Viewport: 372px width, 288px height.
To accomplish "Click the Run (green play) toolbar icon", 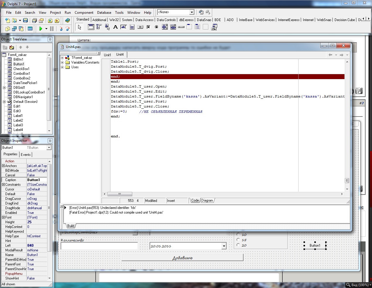I will pyautogui.click(x=41, y=29).
